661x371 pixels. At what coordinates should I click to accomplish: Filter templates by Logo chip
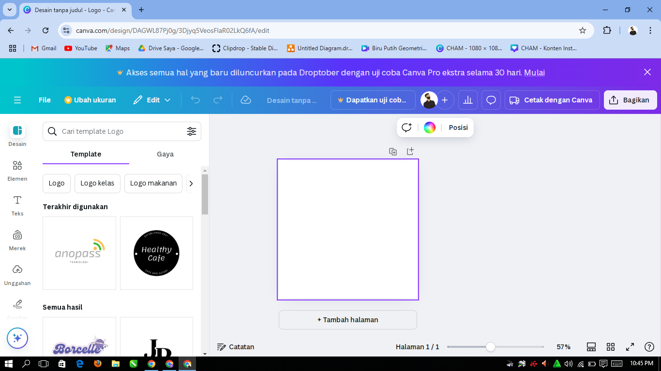point(57,184)
